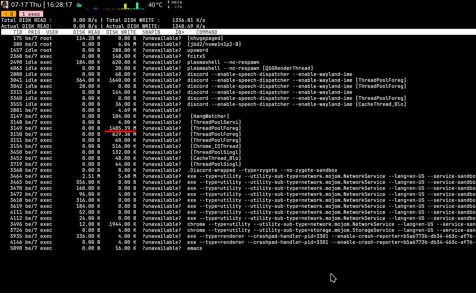Click the 2.51 M disk read value

click(91, 176)
